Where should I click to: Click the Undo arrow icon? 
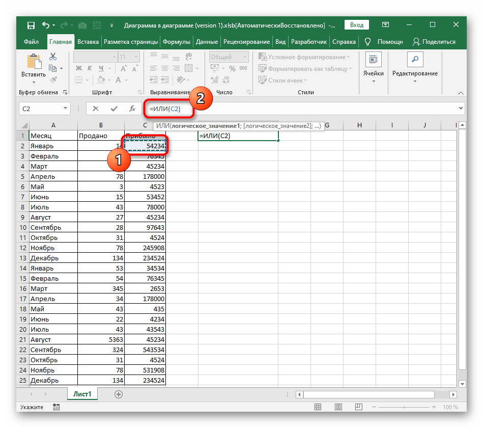click(46, 25)
